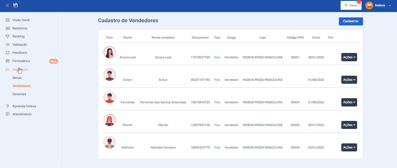The width and height of the screenshot is (397, 168).
Task: Open the Relatórios chart icon
Action: pyautogui.click(x=8, y=28)
